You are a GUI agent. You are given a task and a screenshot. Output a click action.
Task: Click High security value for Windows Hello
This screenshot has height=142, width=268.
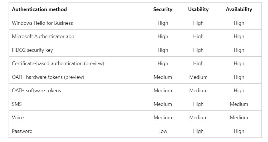(x=163, y=23)
